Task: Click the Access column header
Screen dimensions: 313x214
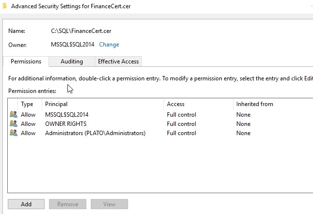Action: [x=175, y=104]
